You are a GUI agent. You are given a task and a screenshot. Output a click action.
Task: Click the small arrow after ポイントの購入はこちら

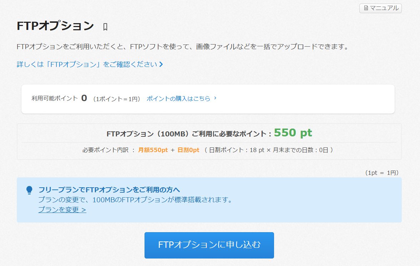tap(215, 98)
